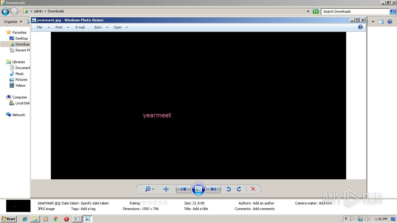The height and width of the screenshot is (223, 397).
Task: Open Opera from the taskbar
Action: [x=66, y=219]
